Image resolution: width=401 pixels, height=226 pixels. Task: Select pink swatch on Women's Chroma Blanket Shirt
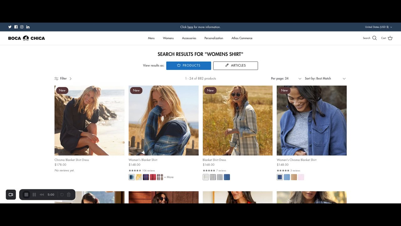click(301, 177)
